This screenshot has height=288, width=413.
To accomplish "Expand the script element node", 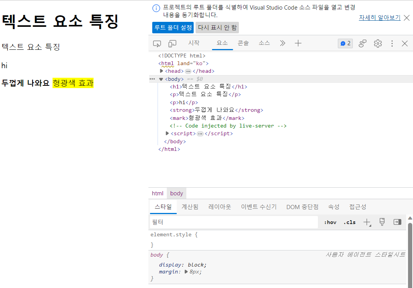I will point(167,133).
